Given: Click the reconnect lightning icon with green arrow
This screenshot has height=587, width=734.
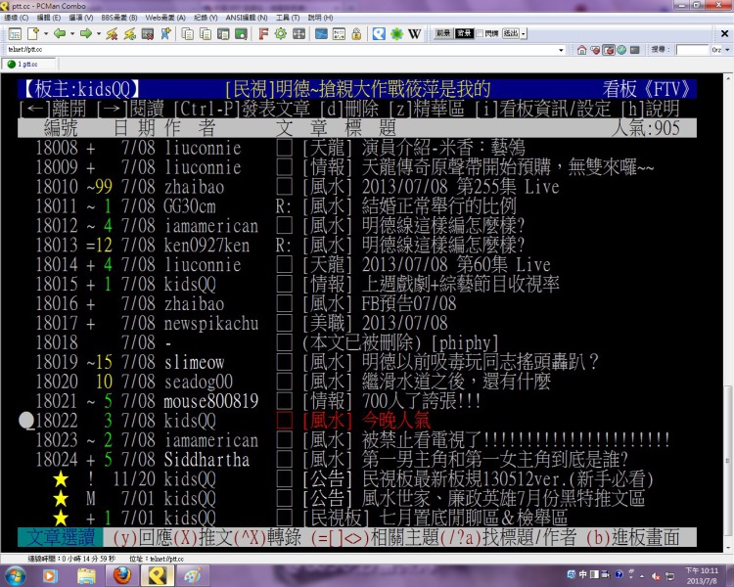Looking at the screenshot, I should (129, 33).
